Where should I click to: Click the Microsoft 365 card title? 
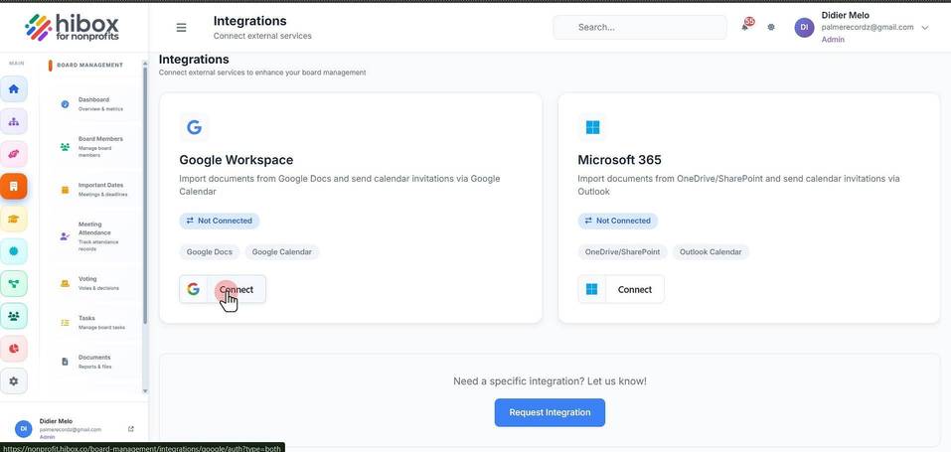point(619,160)
